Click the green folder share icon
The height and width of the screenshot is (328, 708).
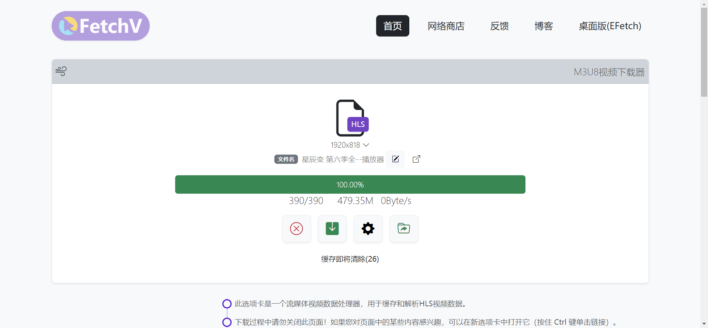(x=404, y=229)
